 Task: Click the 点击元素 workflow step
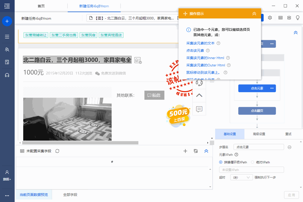(x=257, y=88)
